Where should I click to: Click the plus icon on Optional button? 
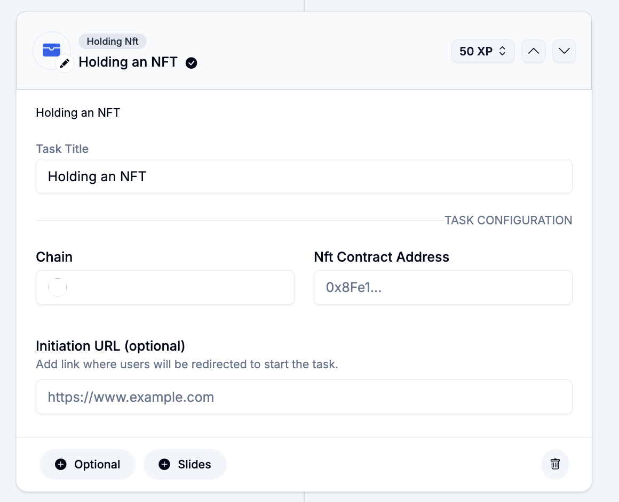pyautogui.click(x=61, y=464)
